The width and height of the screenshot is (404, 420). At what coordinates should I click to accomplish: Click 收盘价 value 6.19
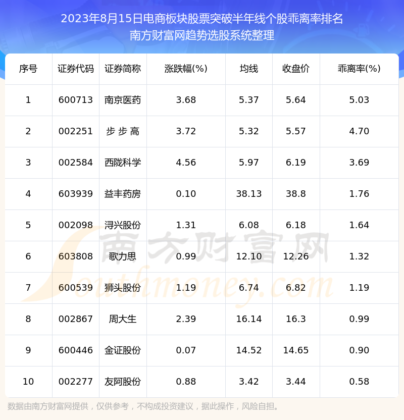coord(296,163)
